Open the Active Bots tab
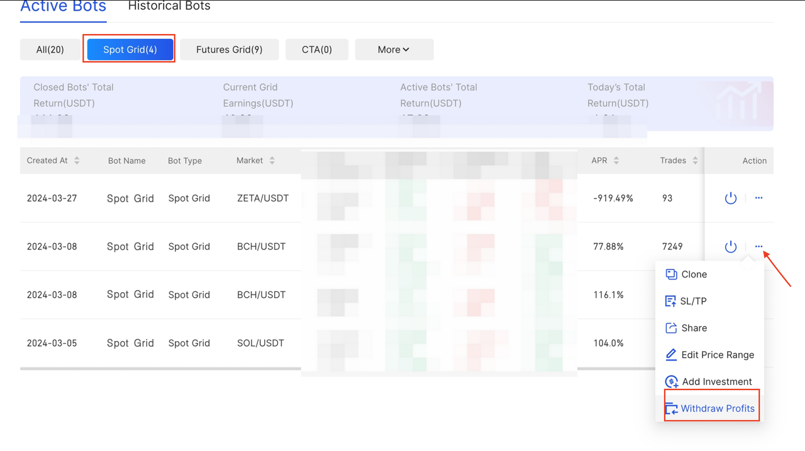Image resolution: width=805 pixels, height=451 pixels. [x=63, y=7]
